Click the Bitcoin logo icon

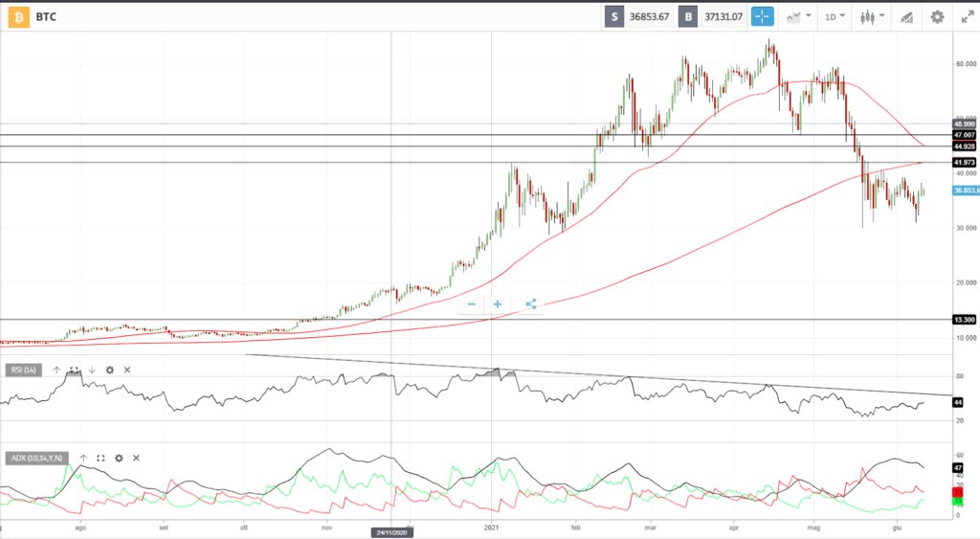pyautogui.click(x=18, y=17)
